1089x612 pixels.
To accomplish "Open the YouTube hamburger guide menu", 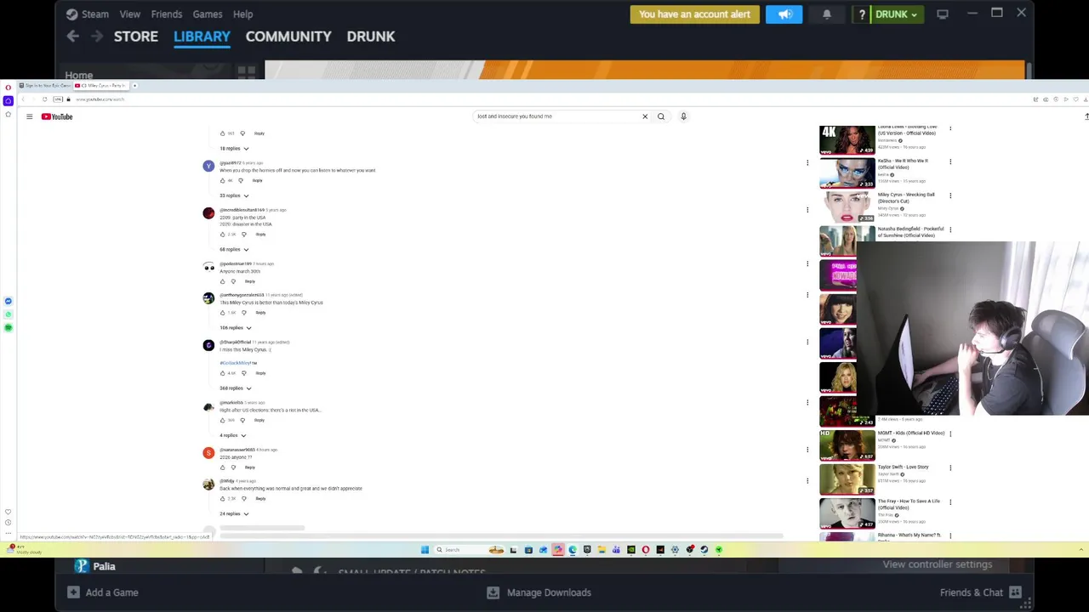I will click(29, 116).
